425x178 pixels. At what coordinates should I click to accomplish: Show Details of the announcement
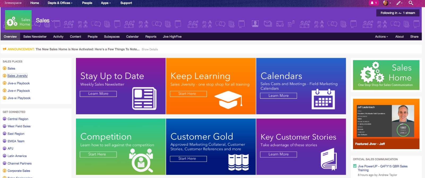point(150,49)
